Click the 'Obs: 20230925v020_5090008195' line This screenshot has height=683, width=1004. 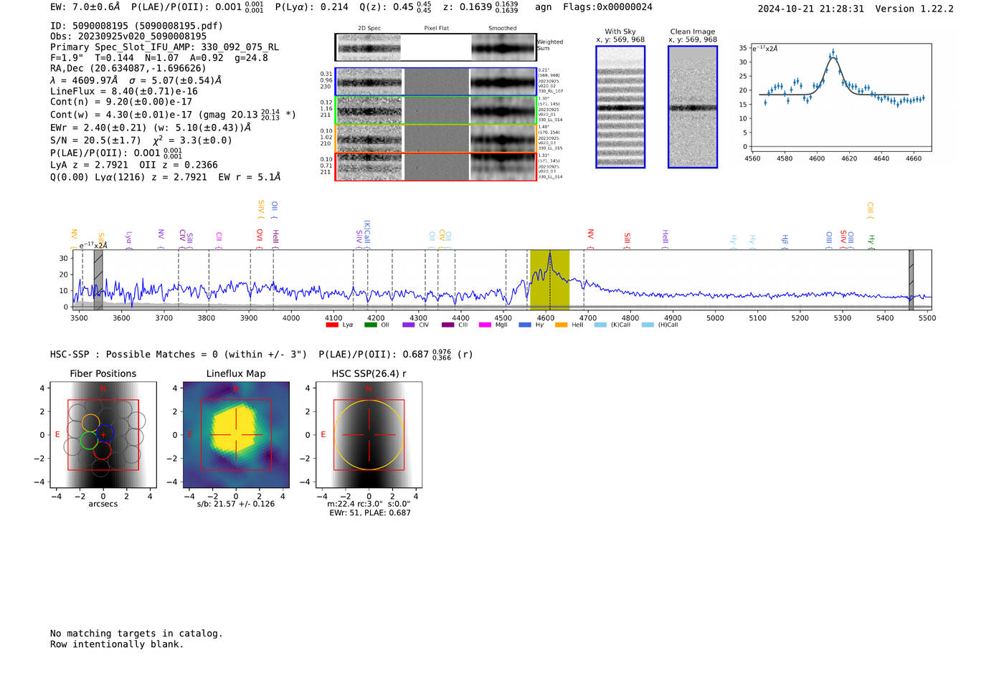coord(128,37)
